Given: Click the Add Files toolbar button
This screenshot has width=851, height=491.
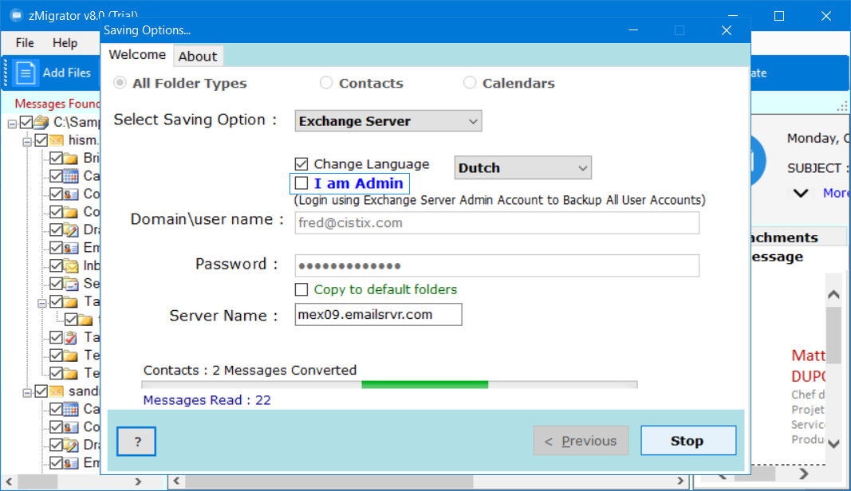Looking at the screenshot, I should [x=53, y=73].
